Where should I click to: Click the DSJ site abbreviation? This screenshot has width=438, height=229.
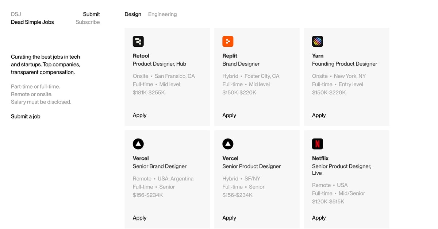pos(16,14)
